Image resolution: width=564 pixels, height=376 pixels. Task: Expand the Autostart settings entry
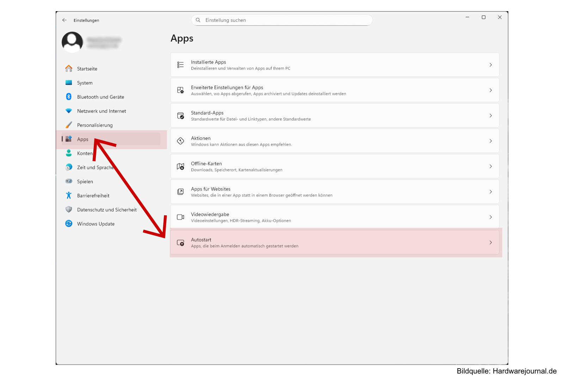point(491,242)
